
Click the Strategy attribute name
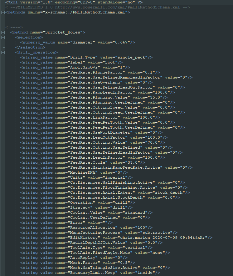[80, 208]
